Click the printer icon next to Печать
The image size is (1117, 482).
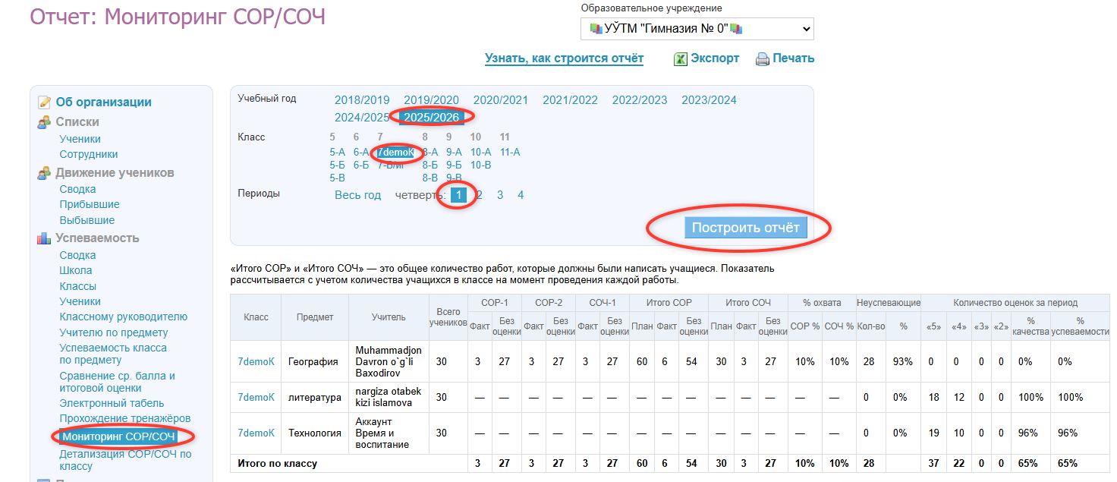point(763,59)
